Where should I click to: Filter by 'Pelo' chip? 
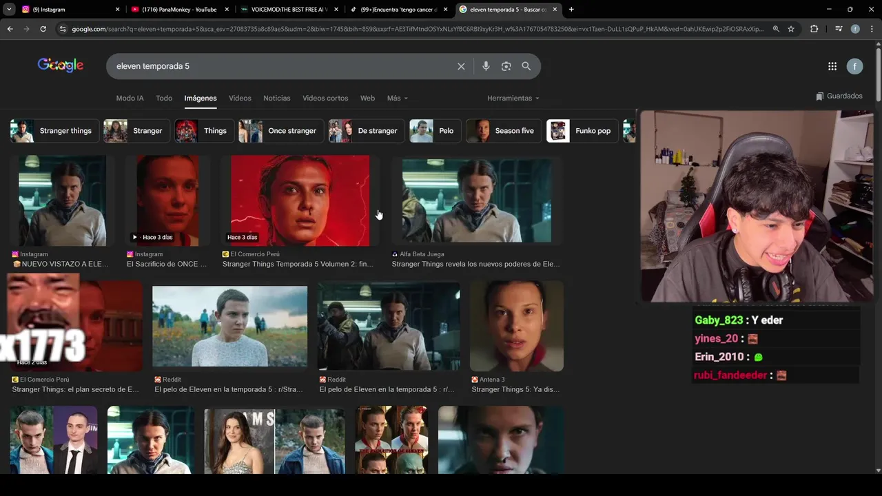coord(435,131)
